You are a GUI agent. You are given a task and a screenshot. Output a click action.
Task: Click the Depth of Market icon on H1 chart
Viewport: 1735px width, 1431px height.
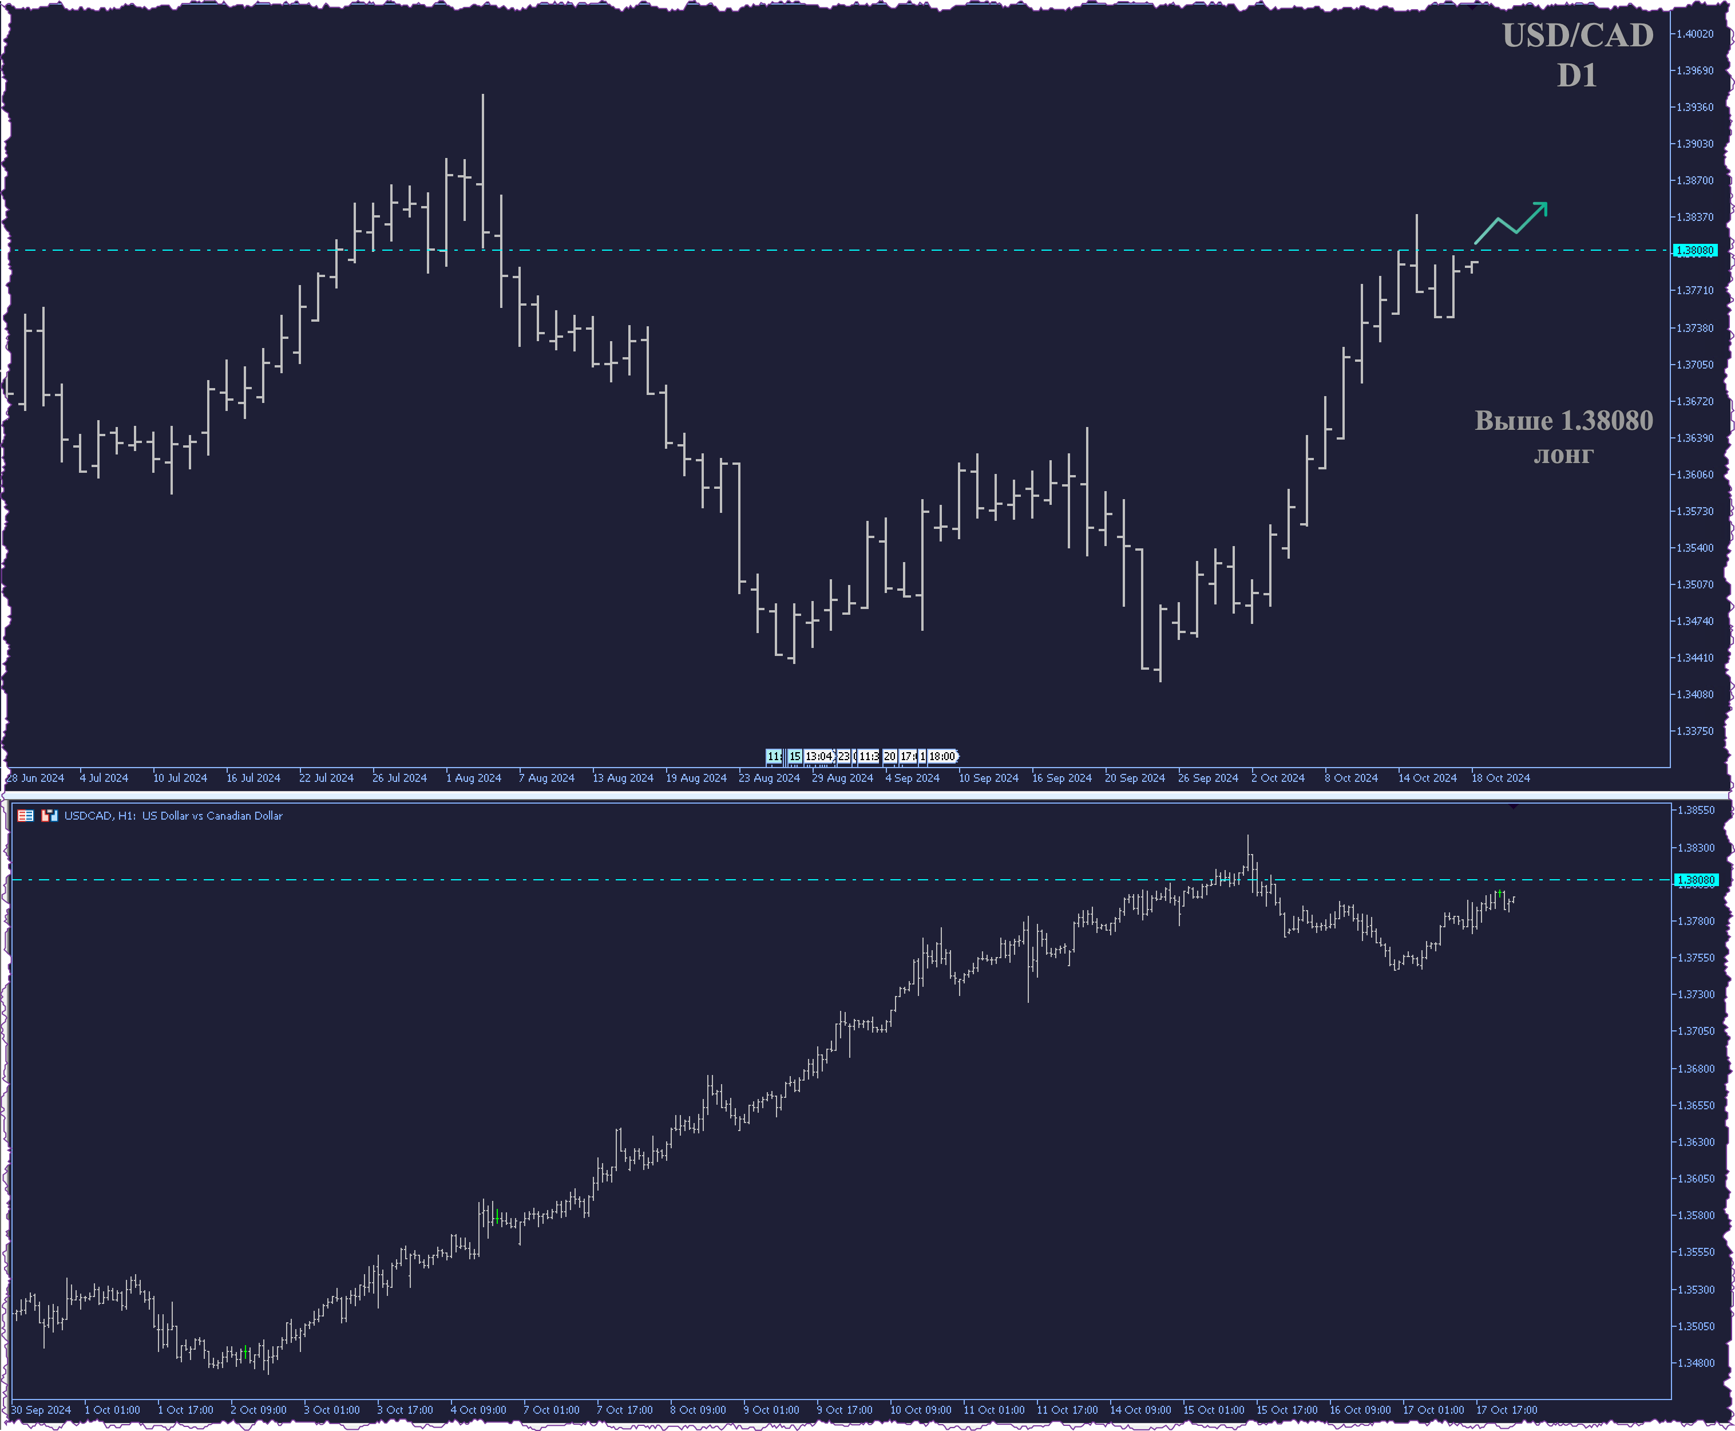pos(26,816)
